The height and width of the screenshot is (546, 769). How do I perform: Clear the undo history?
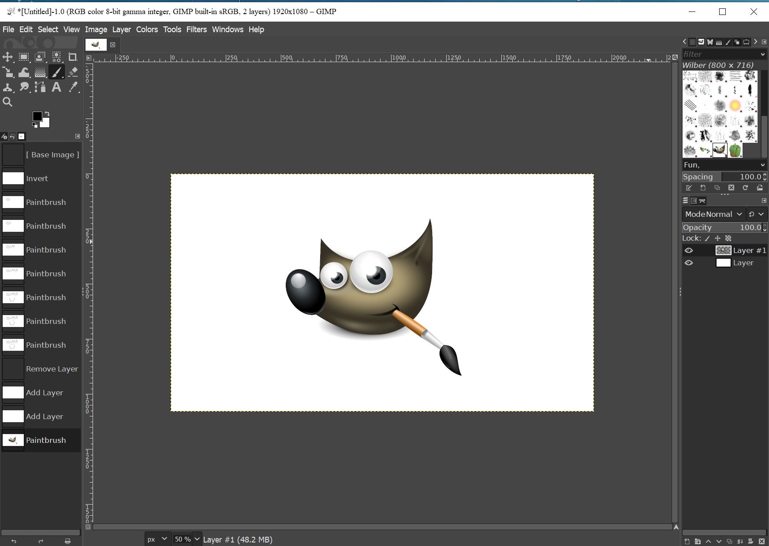tap(67, 541)
